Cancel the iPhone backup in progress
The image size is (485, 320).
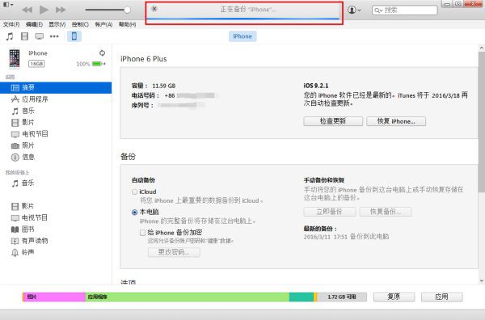coord(154,9)
